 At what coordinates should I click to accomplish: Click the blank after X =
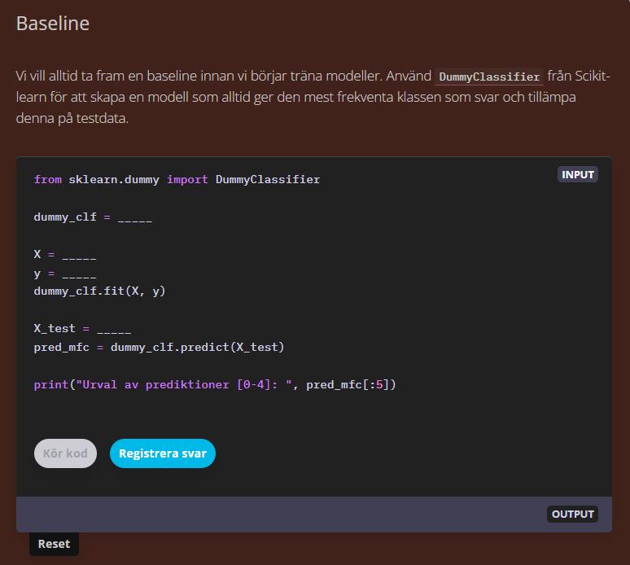pyautogui.click(x=79, y=254)
